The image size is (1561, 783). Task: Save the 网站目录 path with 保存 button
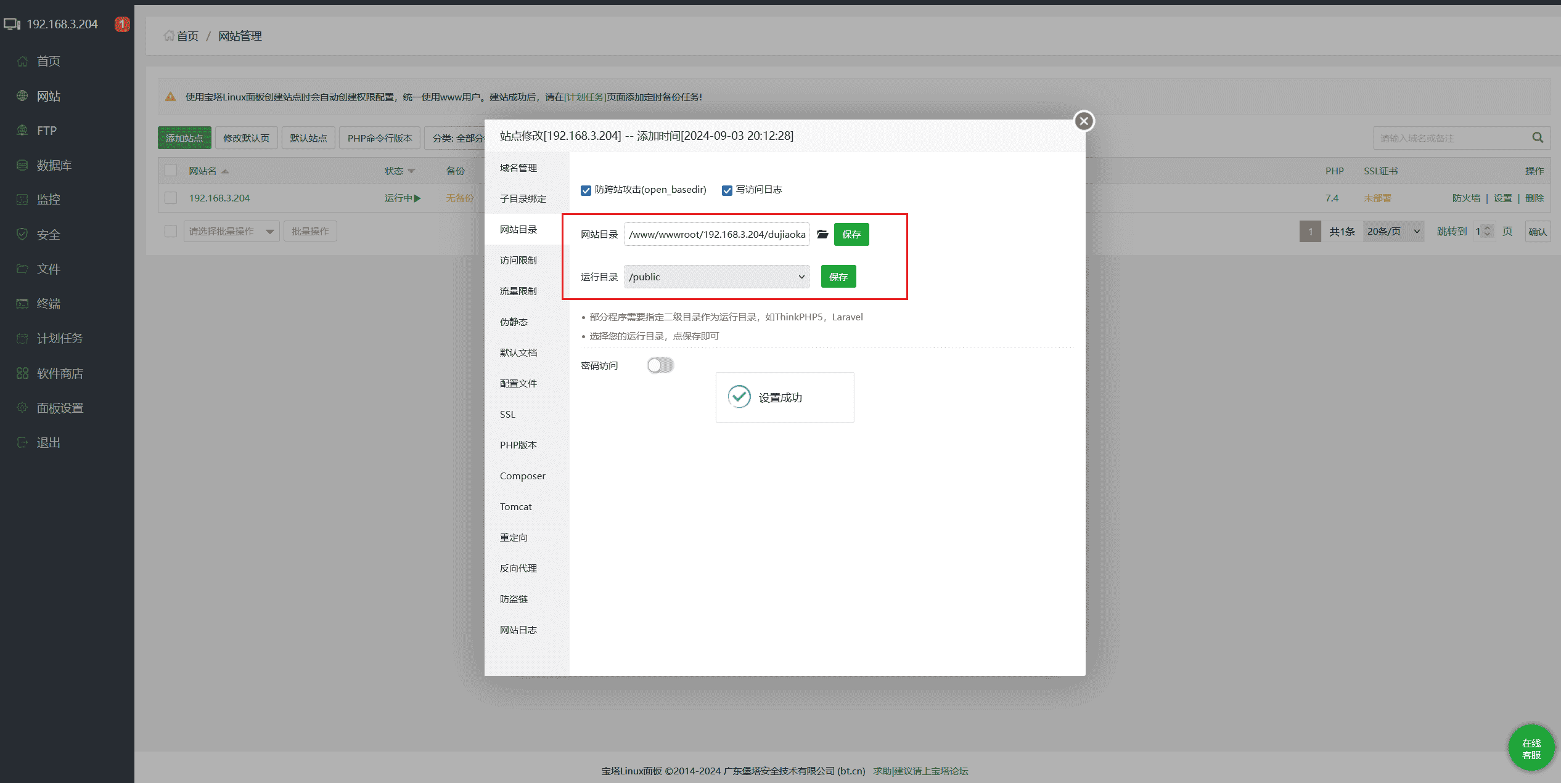coord(851,234)
